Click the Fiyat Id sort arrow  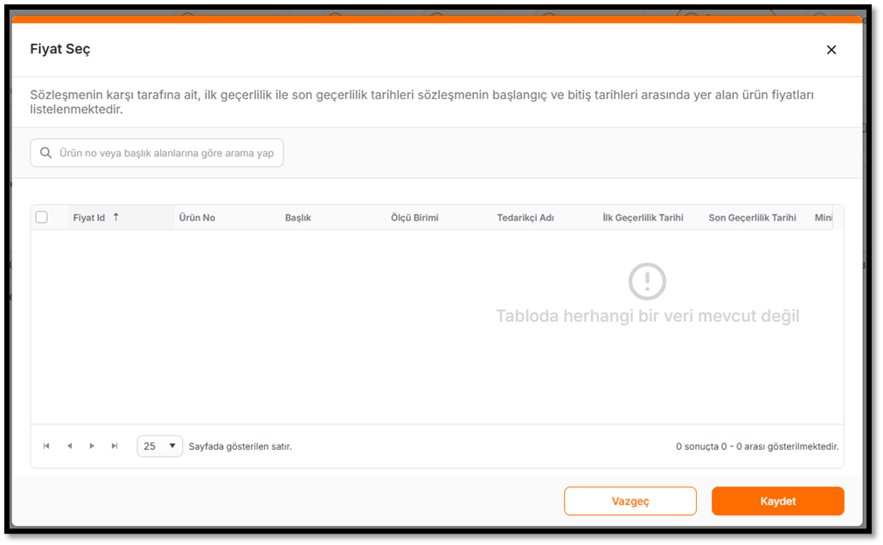[x=116, y=217]
